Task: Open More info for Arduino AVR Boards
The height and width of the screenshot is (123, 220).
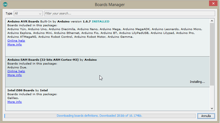Action: (x=15, y=44)
